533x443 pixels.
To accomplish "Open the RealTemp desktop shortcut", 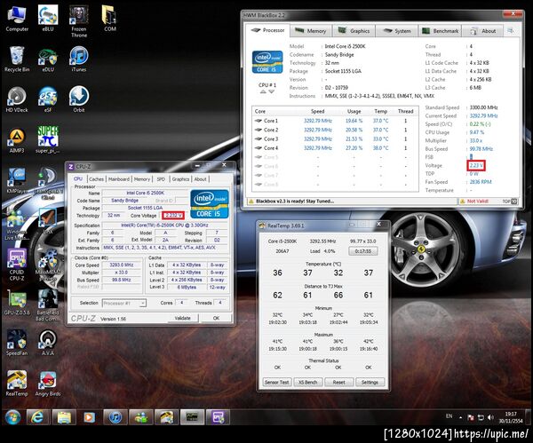I will point(17,384).
